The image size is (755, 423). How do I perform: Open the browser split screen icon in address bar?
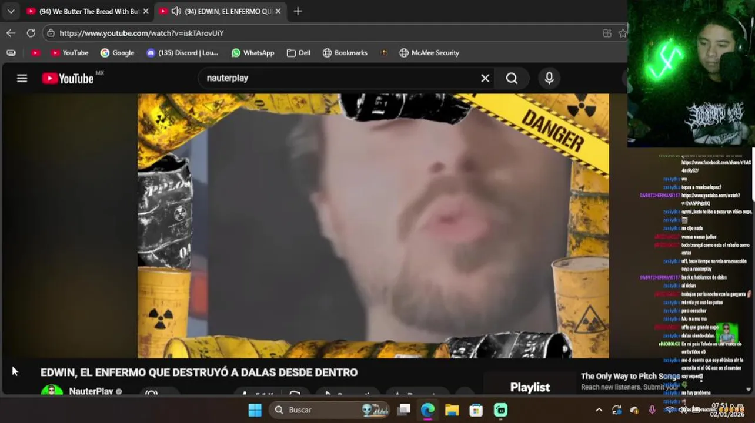point(607,33)
